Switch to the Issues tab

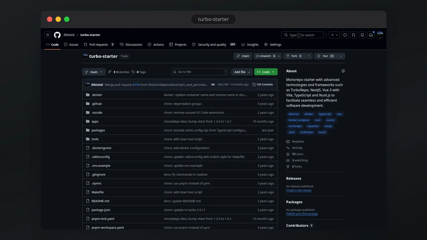71,45
